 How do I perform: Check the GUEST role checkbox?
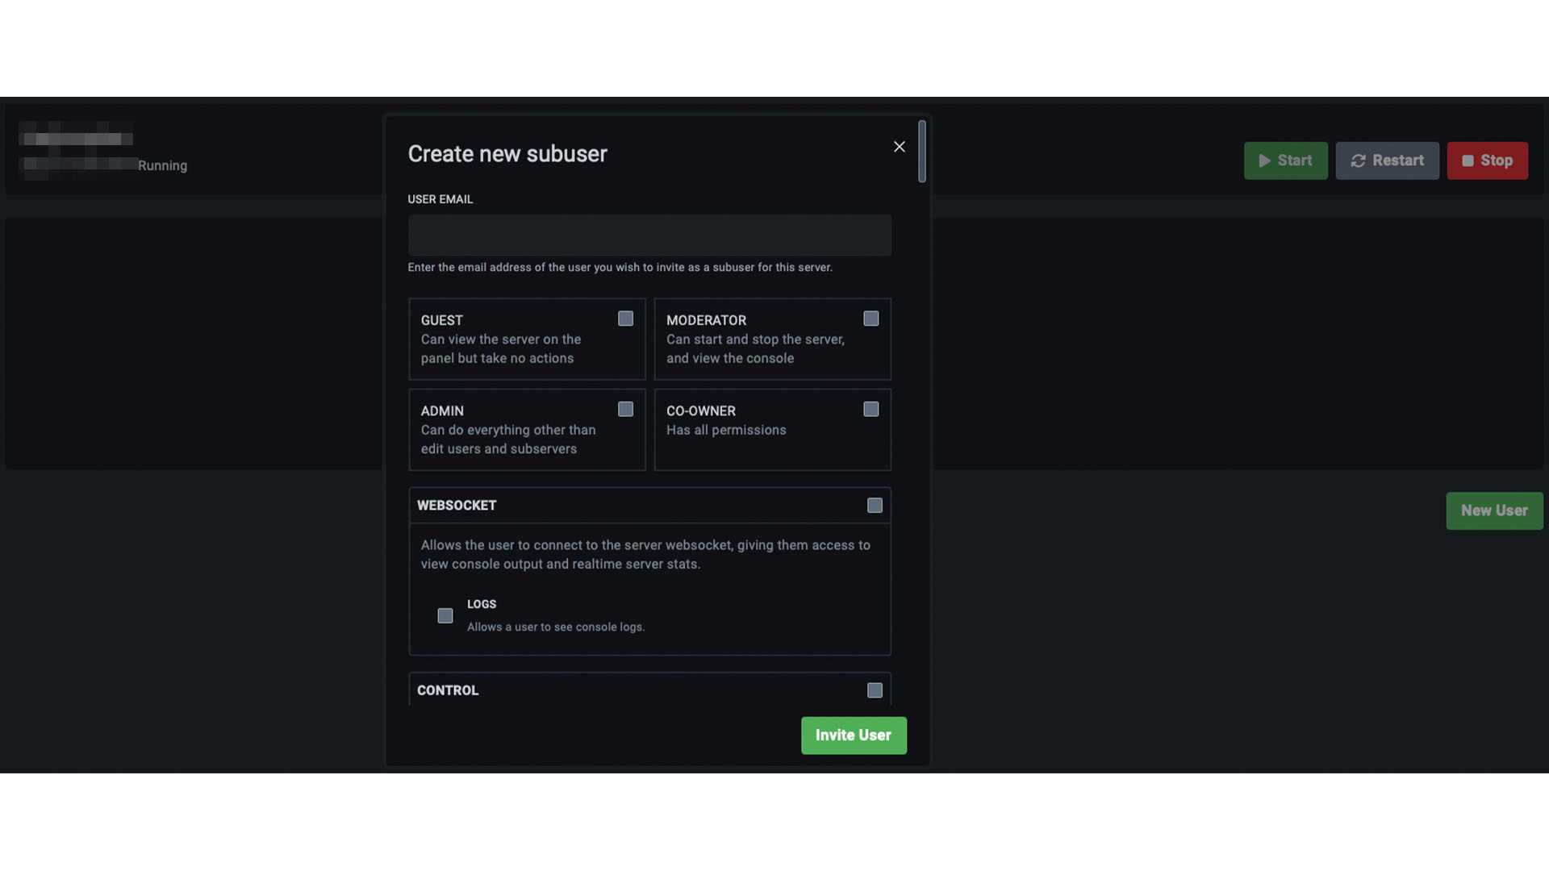[624, 319]
